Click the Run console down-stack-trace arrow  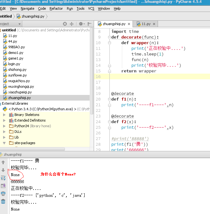pyautogui.click(x=3, y=170)
